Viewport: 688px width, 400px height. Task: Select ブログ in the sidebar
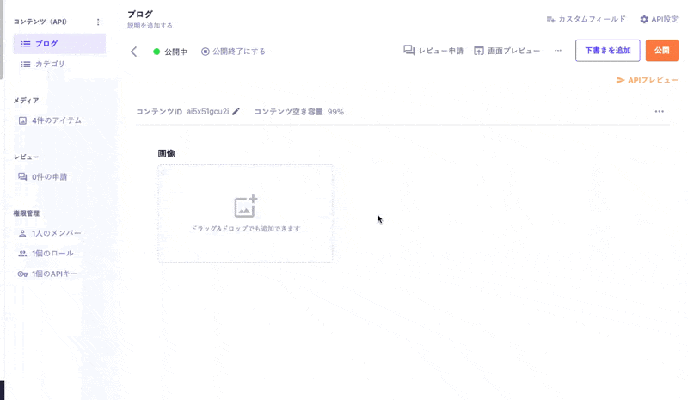pos(59,44)
